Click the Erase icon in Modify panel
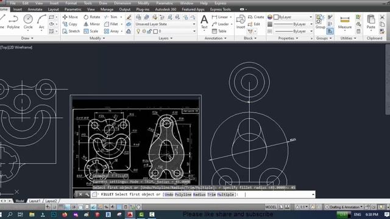390x219 pixels. 129,17
